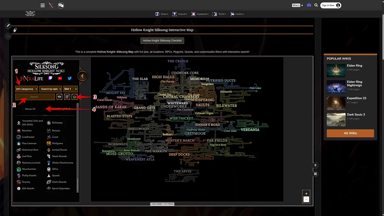Viewport: 384px width, 216px height.
Task: Toggle the eye visibility button
Action: (x=59, y=97)
